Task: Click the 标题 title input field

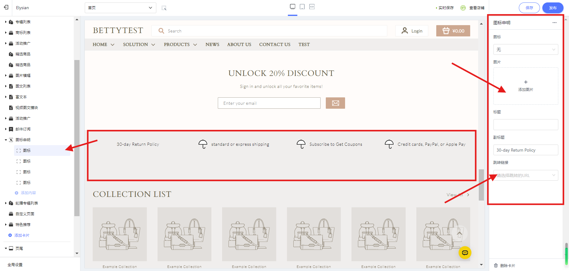Action: click(525, 125)
